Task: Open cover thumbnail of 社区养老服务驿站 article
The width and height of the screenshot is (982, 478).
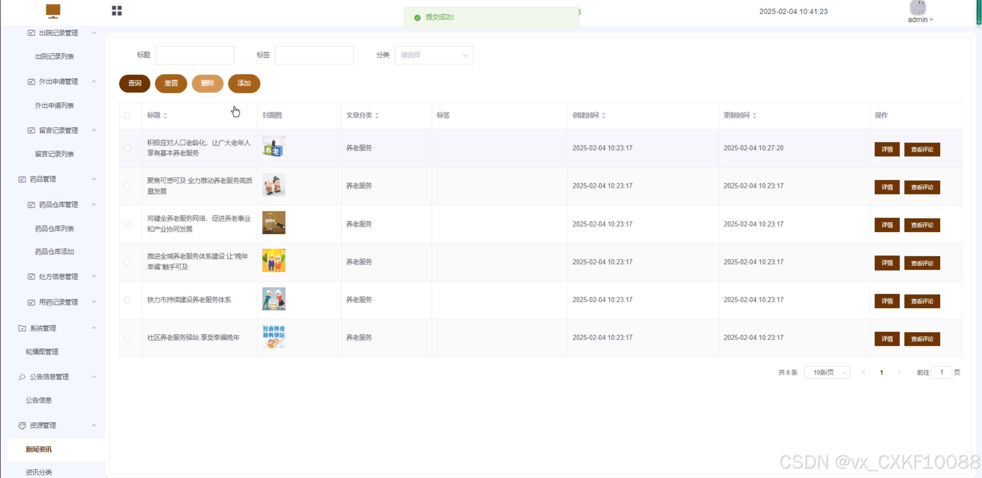Action: pos(274,337)
